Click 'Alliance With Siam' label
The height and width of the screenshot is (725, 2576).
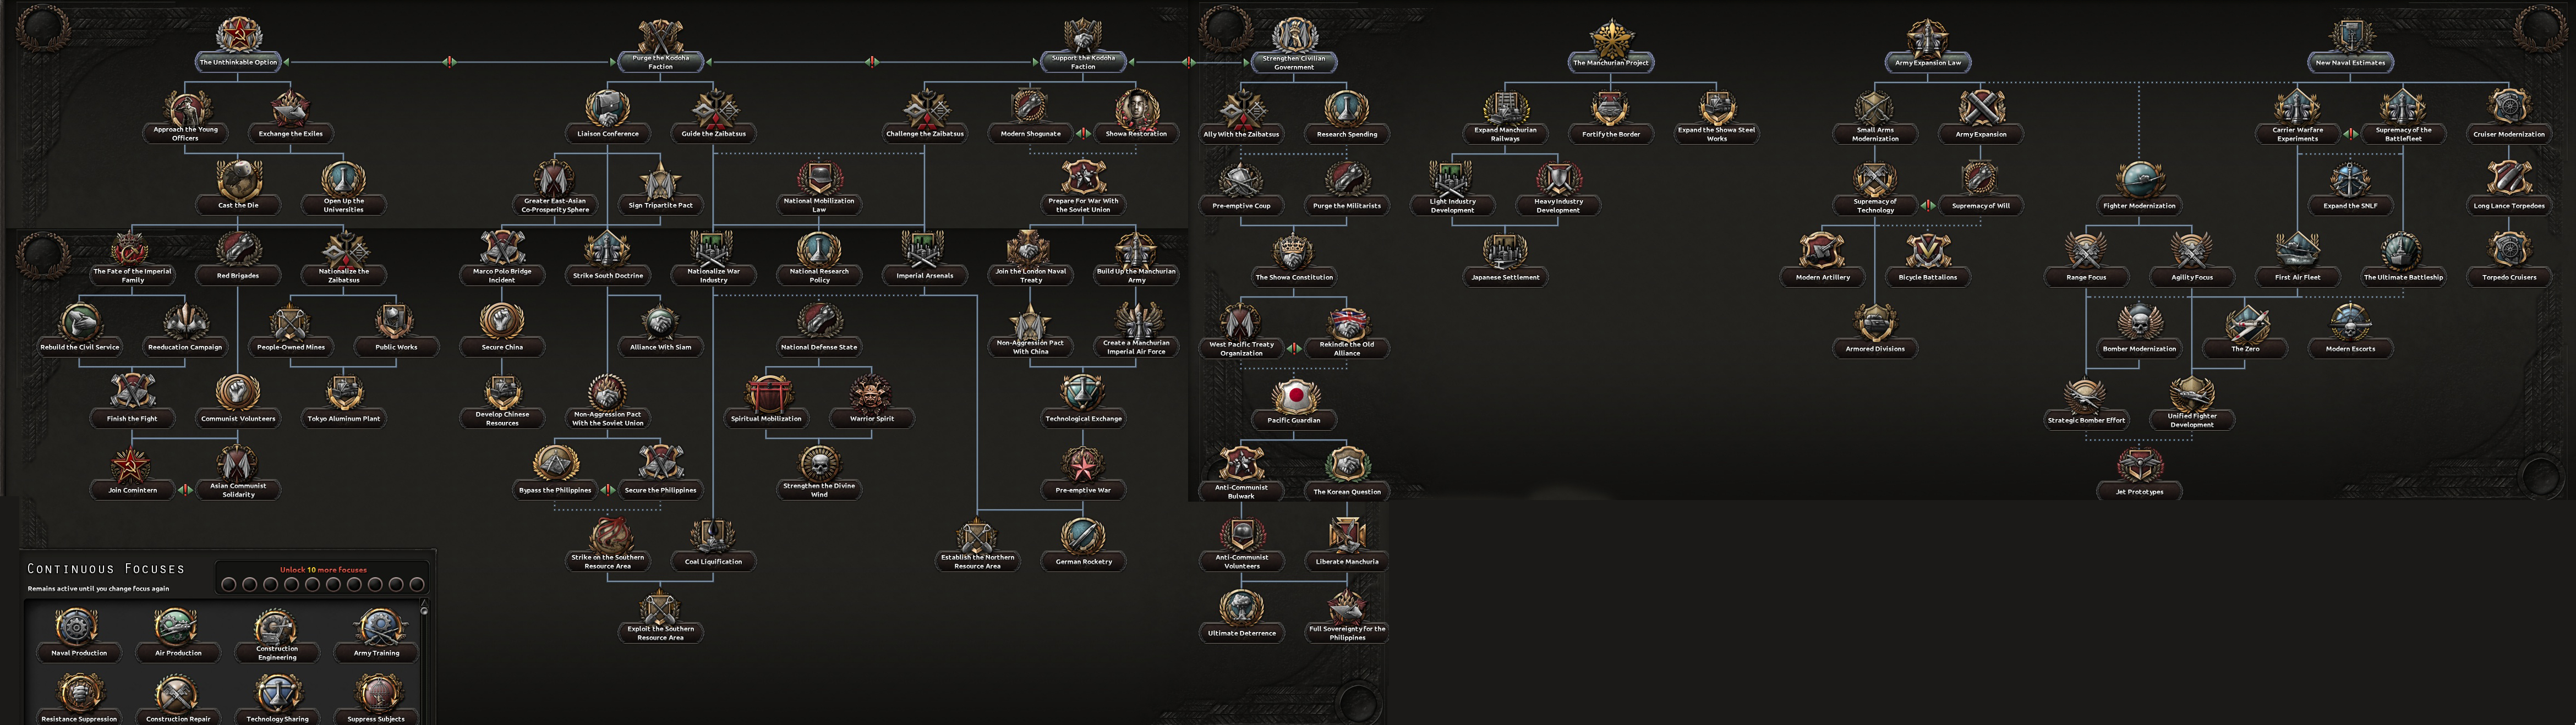660,347
